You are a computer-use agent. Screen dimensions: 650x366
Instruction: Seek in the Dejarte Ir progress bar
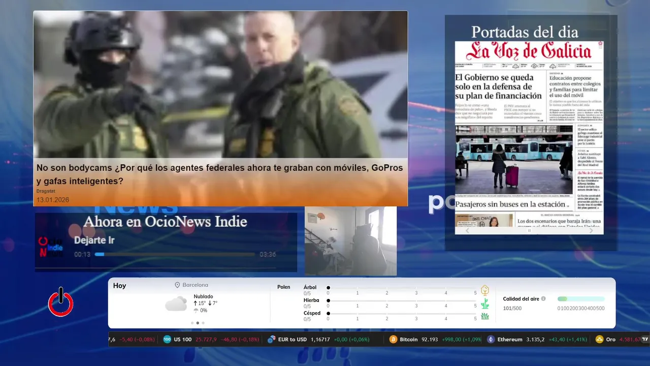(x=175, y=254)
